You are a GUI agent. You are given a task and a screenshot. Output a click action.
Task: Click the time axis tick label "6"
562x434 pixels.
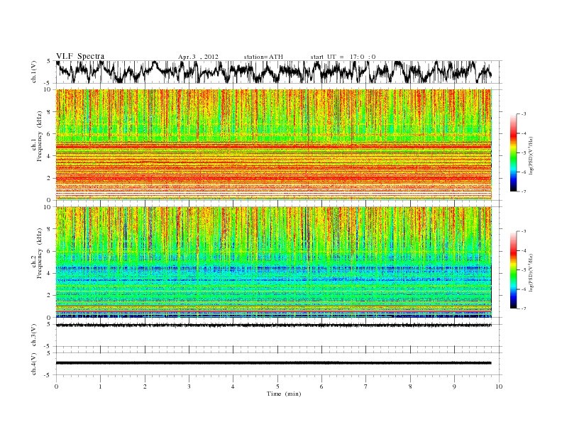[x=321, y=386]
